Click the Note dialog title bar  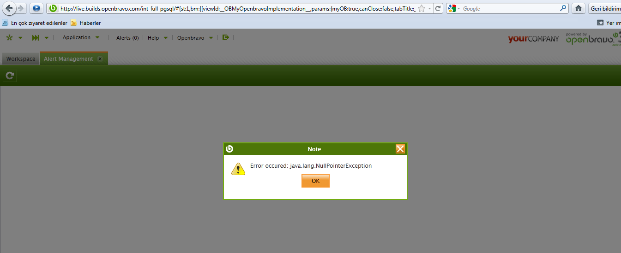click(x=315, y=149)
